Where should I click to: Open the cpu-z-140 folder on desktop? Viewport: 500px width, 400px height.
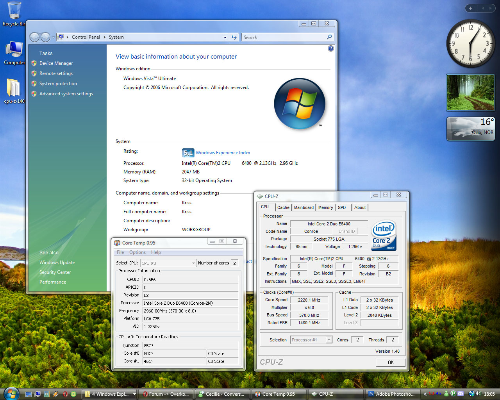click(x=14, y=91)
